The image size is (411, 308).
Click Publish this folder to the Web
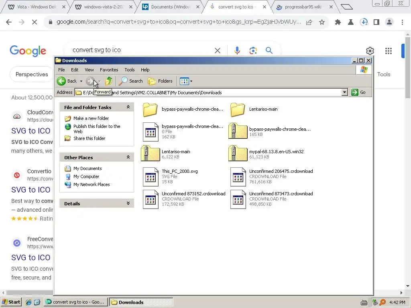pyautogui.click(x=97, y=129)
